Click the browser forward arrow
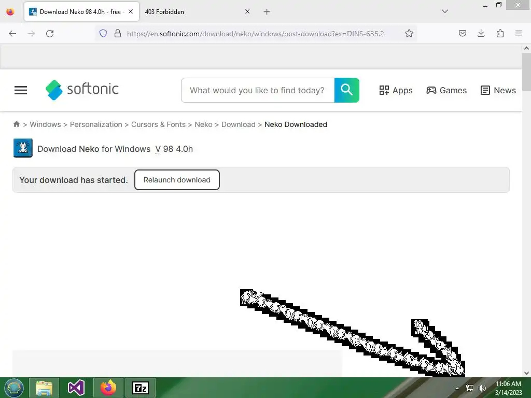This screenshot has width=531, height=398. [x=31, y=34]
